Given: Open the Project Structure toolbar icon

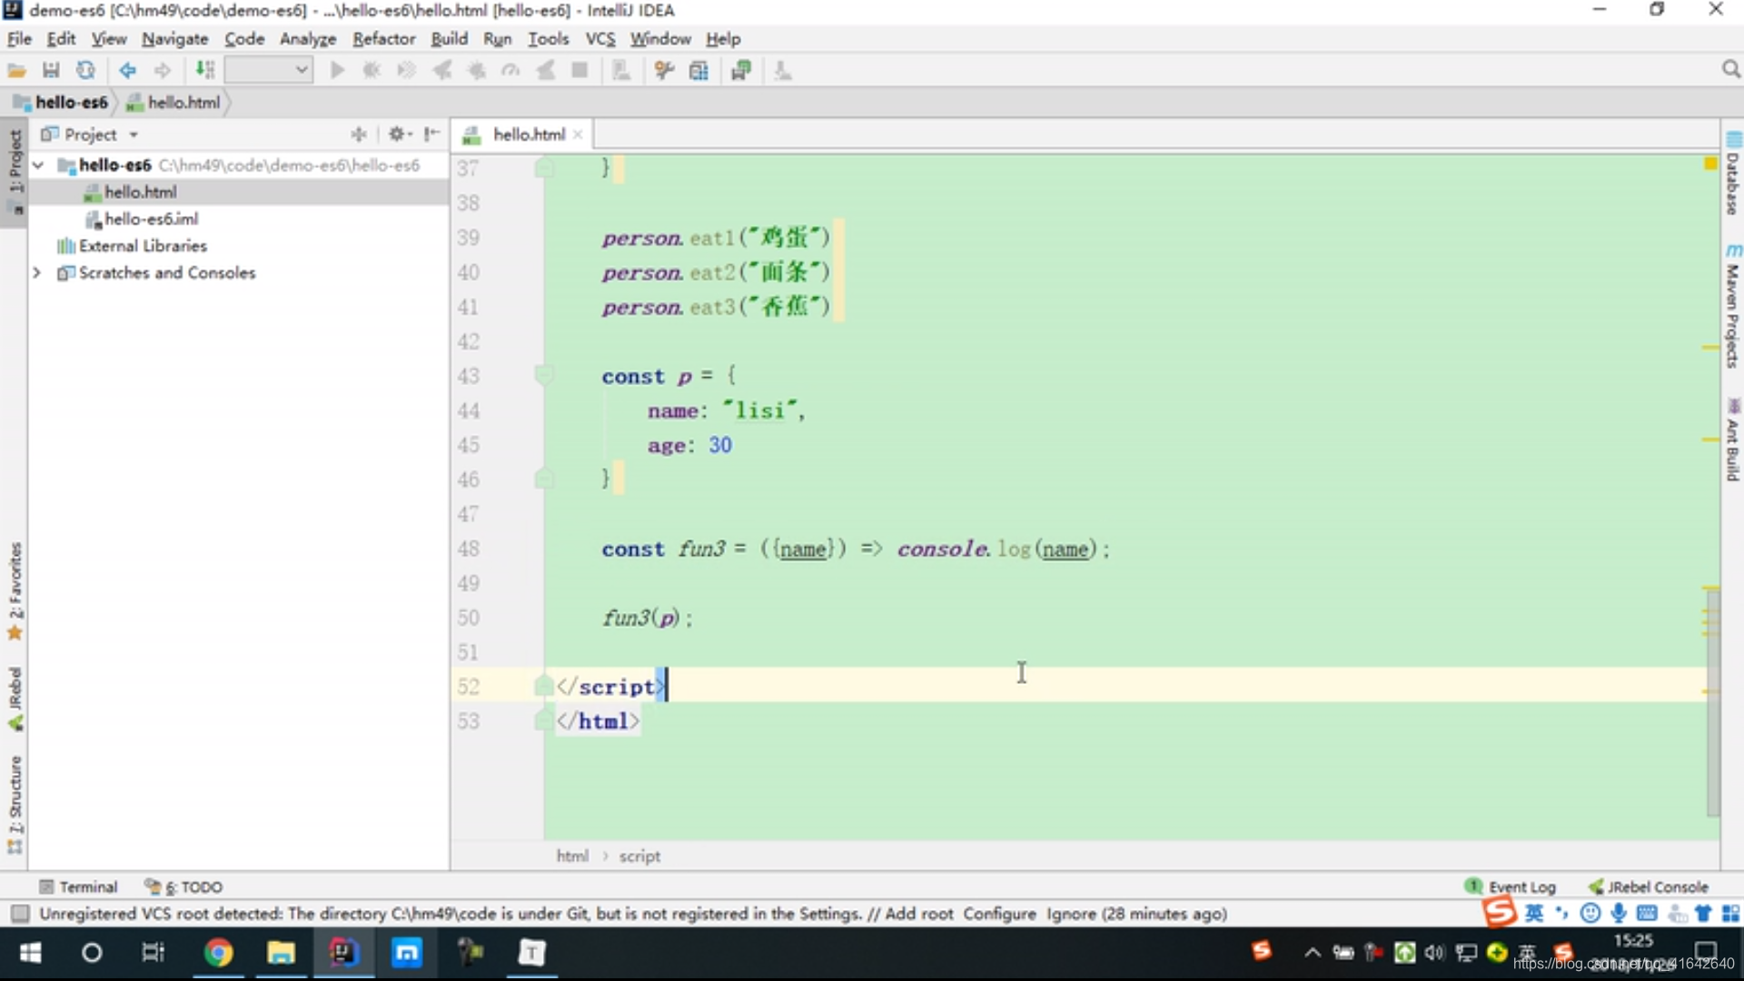Looking at the screenshot, I should 699,71.
